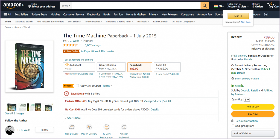This screenshot has height=139, width=280.
Task: Click the search magnifier button
Action: tap(205, 6)
